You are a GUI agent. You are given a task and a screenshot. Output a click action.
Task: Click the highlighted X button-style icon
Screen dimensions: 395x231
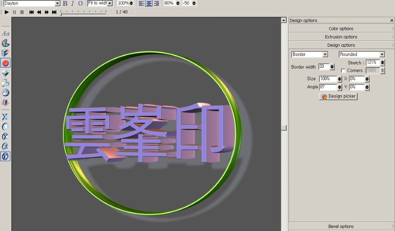coord(5,157)
